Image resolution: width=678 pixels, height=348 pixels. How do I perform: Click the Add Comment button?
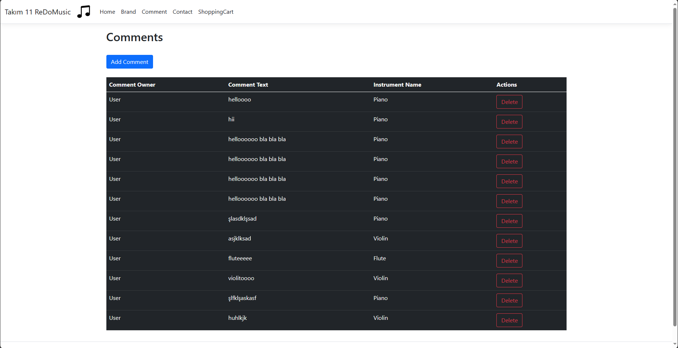click(130, 62)
